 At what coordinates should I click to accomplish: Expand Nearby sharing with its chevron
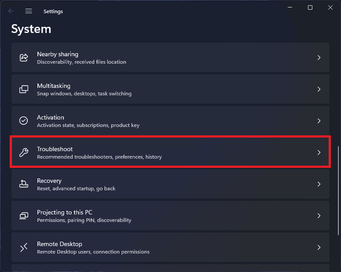pyautogui.click(x=319, y=58)
